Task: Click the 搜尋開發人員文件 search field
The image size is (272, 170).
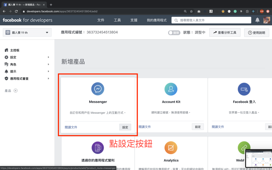Action: [x=211, y=20]
